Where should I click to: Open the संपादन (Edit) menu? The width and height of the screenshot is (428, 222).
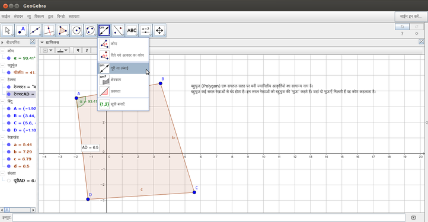pyautogui.click(x=18, y=17)
